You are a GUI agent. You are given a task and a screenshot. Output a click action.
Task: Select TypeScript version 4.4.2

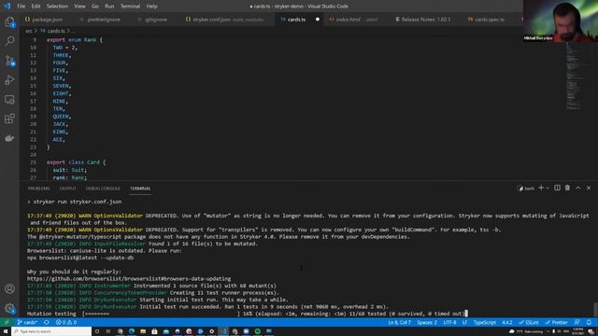click(x=506, y=322)
